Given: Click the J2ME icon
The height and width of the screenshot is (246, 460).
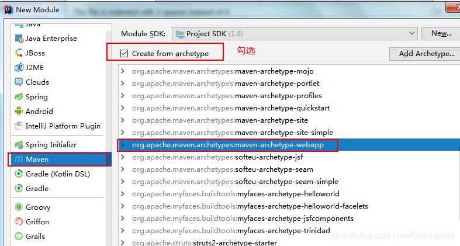Looking at the screenshot, I should point(19,67).
